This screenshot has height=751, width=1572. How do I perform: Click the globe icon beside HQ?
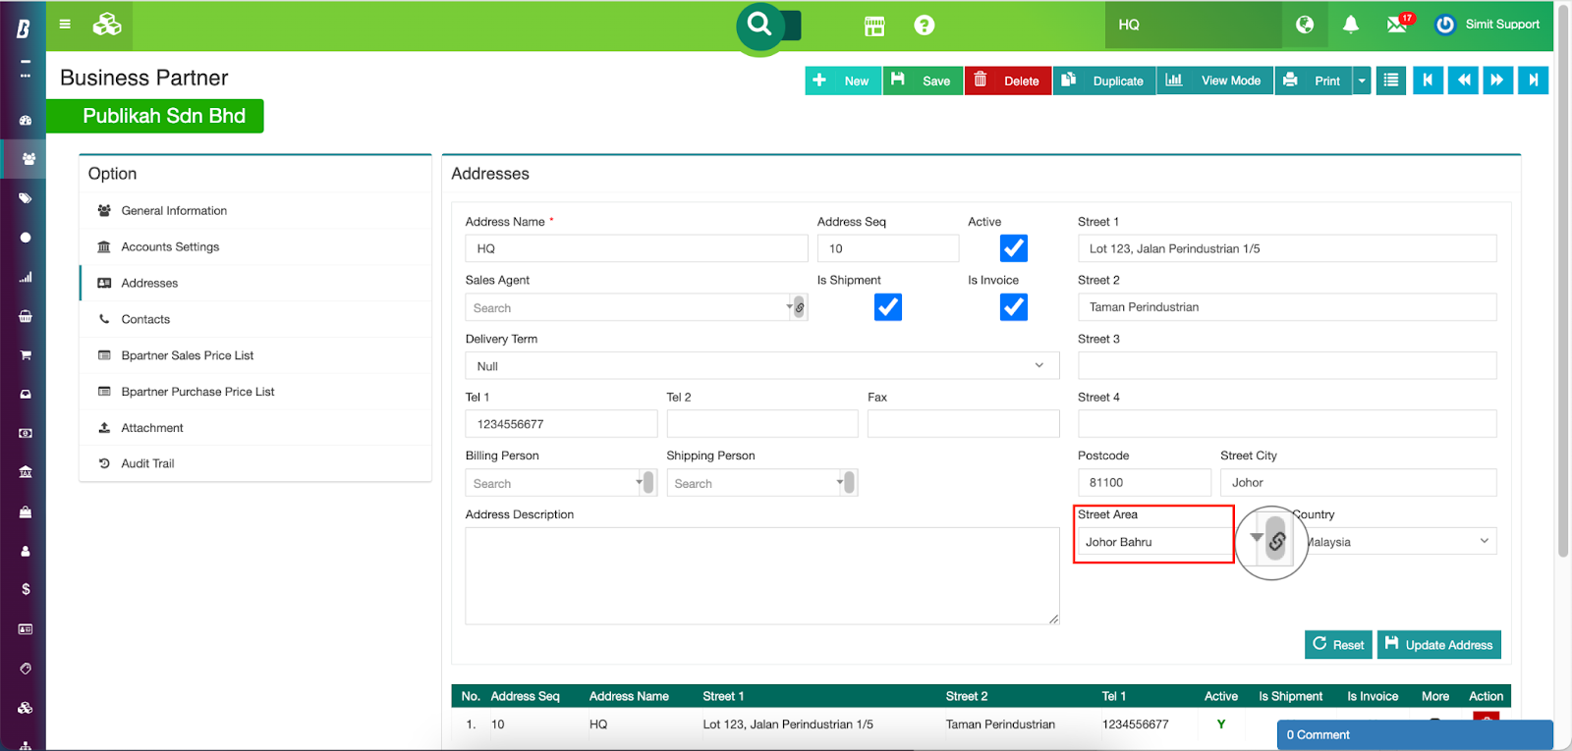pyautogui.click(x=1305, y=25)
